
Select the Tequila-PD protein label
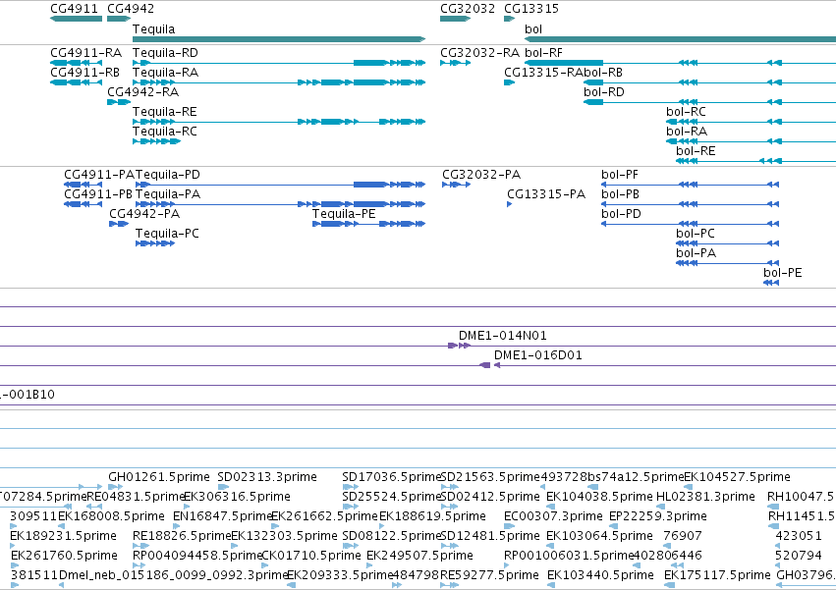click(x=168, y=175)
